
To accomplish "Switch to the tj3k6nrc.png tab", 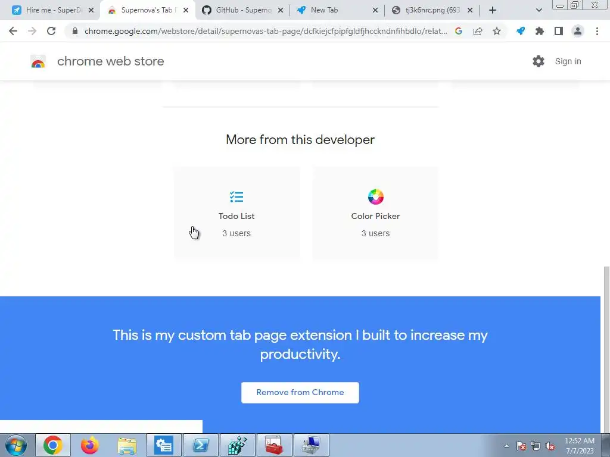I will point(432,10).
